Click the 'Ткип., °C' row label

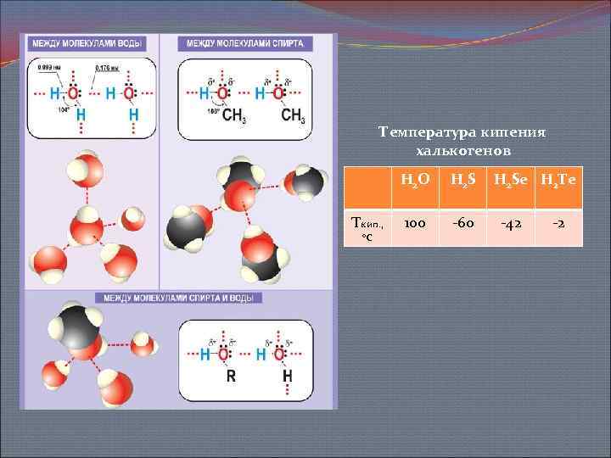(367, 228)
